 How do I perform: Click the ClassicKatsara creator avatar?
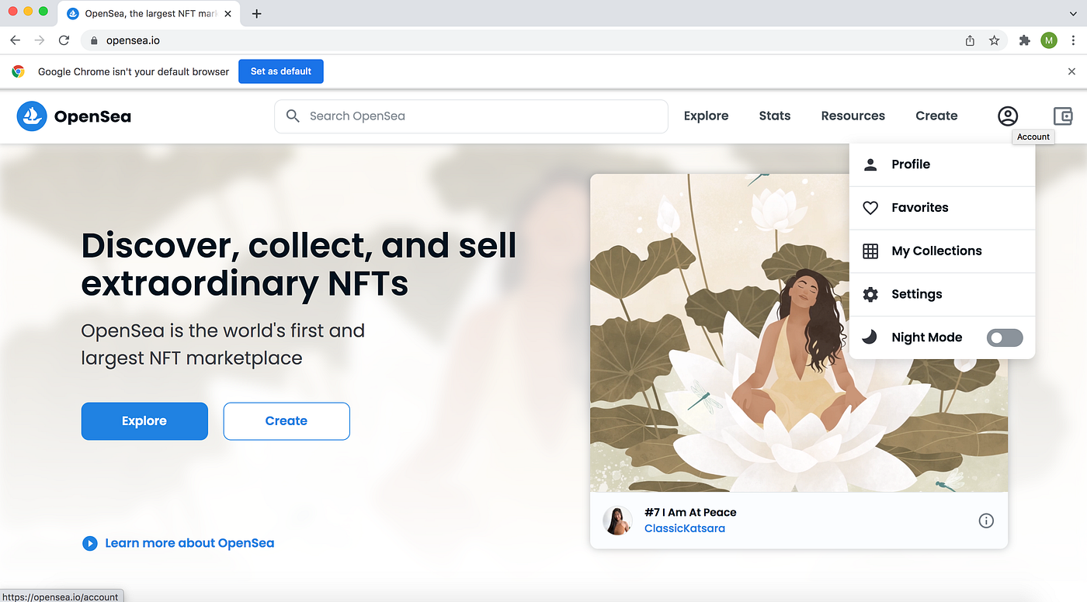click(x=617, y=521)
